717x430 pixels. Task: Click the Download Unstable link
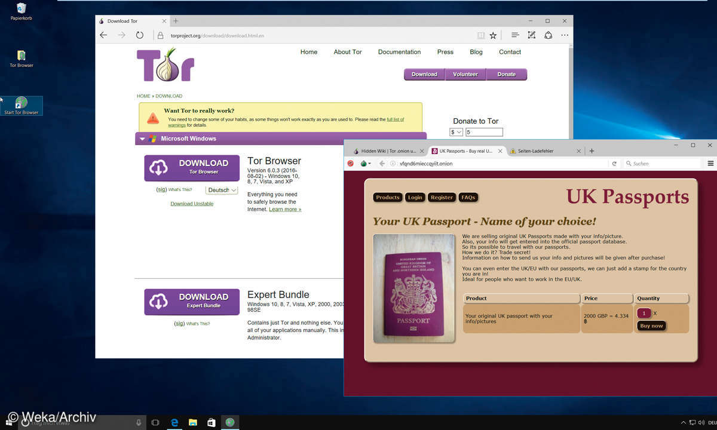coord(192,204)
